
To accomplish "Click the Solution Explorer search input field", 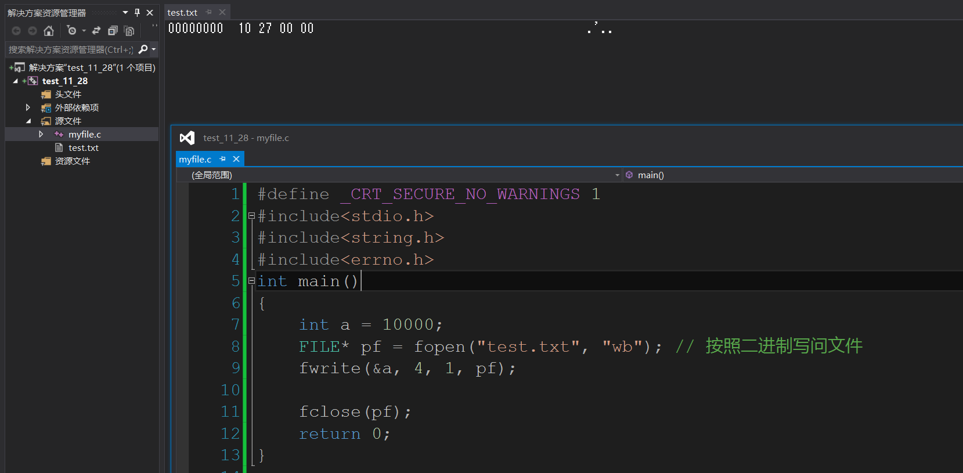I will [x=71, y=50].
